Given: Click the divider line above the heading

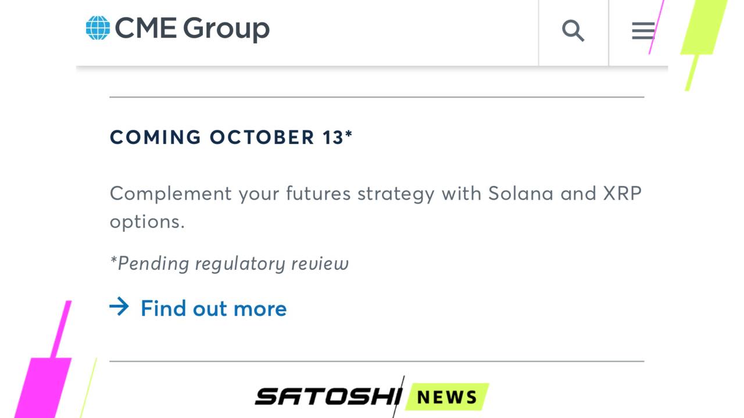Looking at the screenshot, I should pyautogui.click(x=377, y=97).
